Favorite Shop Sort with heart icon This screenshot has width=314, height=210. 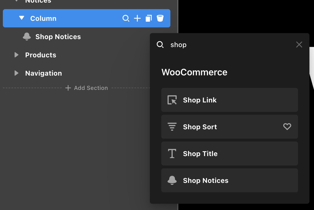[287, 127]
